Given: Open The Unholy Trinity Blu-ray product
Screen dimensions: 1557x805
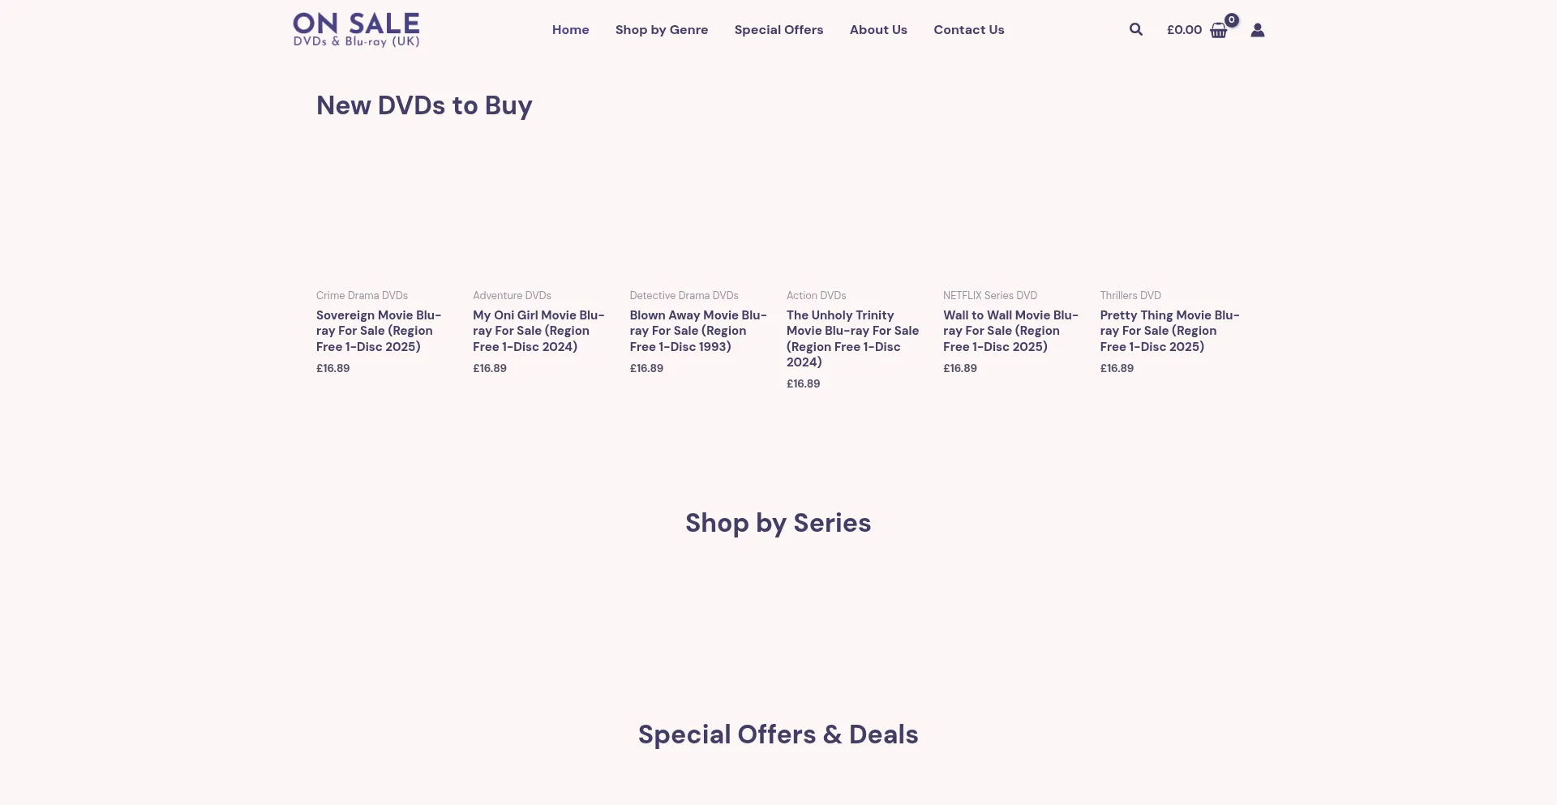Looking at the screenshot, I should coord(852,338).
